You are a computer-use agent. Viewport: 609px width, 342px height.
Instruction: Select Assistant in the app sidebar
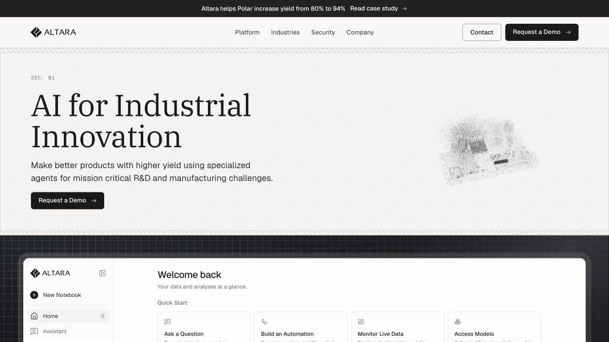[55, 331]
